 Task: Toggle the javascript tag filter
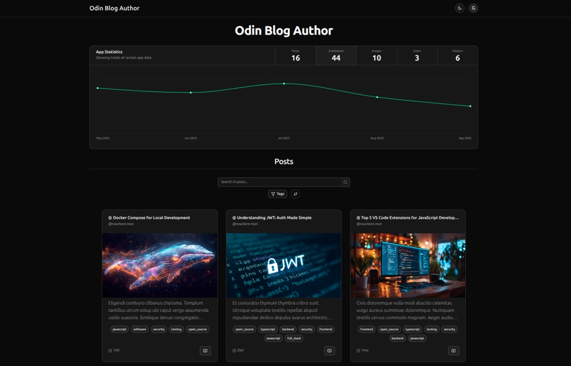pos(119,329)
